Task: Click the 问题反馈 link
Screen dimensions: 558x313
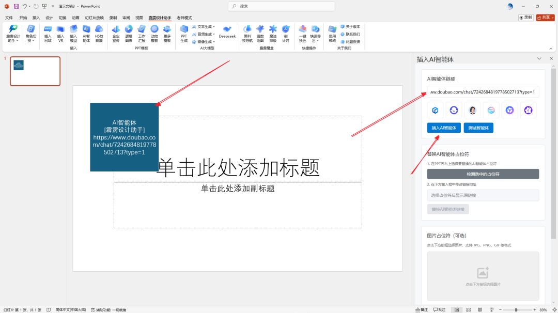Action: 350,42
